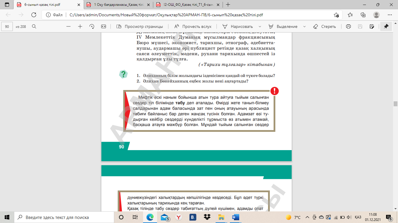Open Dropbox from the taskbar

click(207, 217)
